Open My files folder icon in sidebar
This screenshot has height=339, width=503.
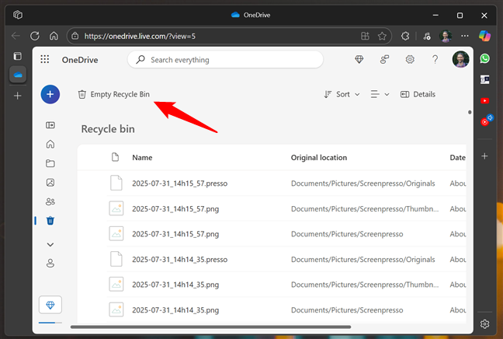click(x=50, y=163)
